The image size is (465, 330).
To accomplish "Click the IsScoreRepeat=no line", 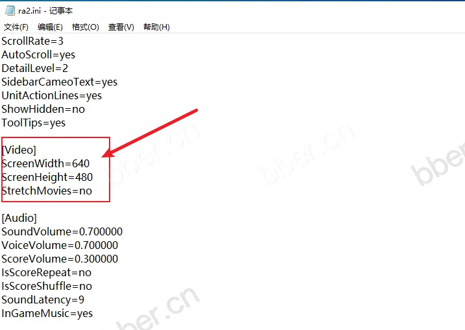I will pyautogui.click(x=46, y=273).
